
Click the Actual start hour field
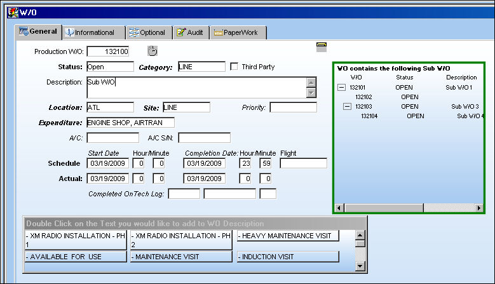(139, 179)
